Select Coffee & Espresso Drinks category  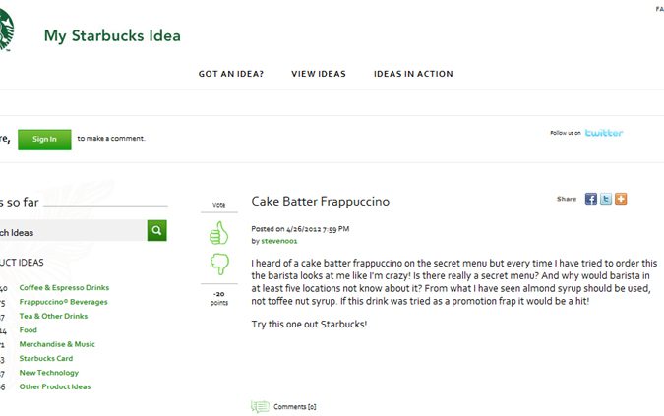click(64, 288)
